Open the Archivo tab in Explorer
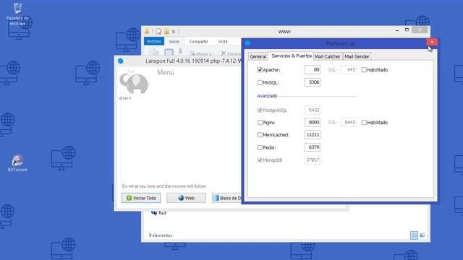Viewport: 463px width, 260px height. pos(154,41)
